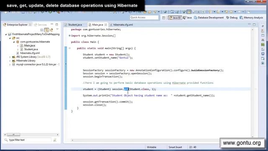Image resolution: width=268 pixels, height=151 pixels.
Task: Click the session.beginTransaction() line
Action: click(x=103, y=76)
